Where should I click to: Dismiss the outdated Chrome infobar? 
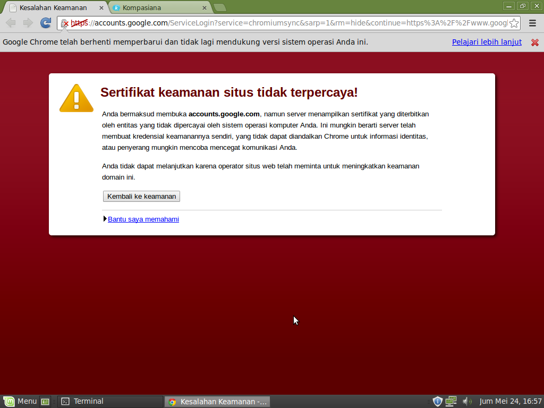point(535,42)
